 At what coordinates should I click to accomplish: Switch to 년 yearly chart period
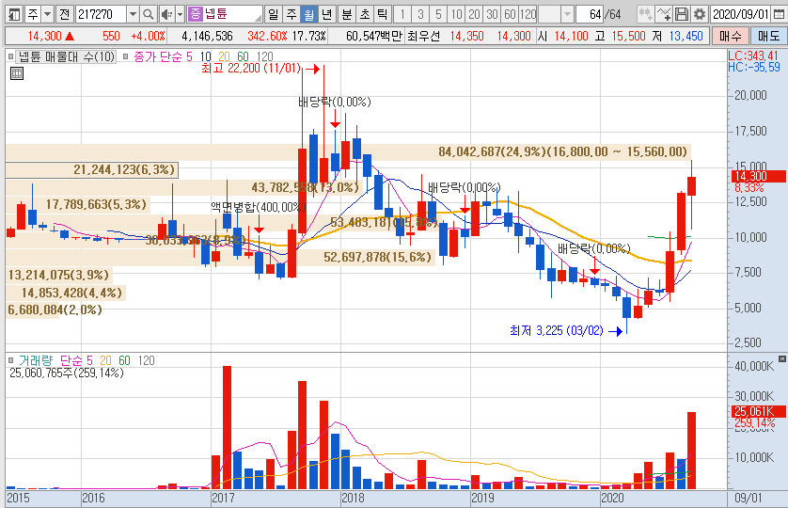pyautogui.click(x=326, y=14)
